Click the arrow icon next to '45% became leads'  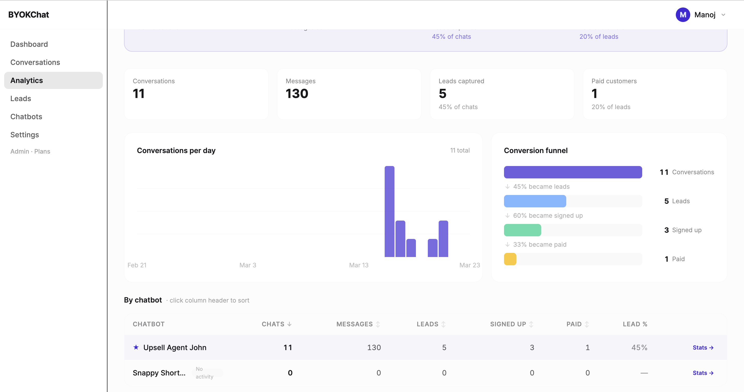tap(507, 187)
